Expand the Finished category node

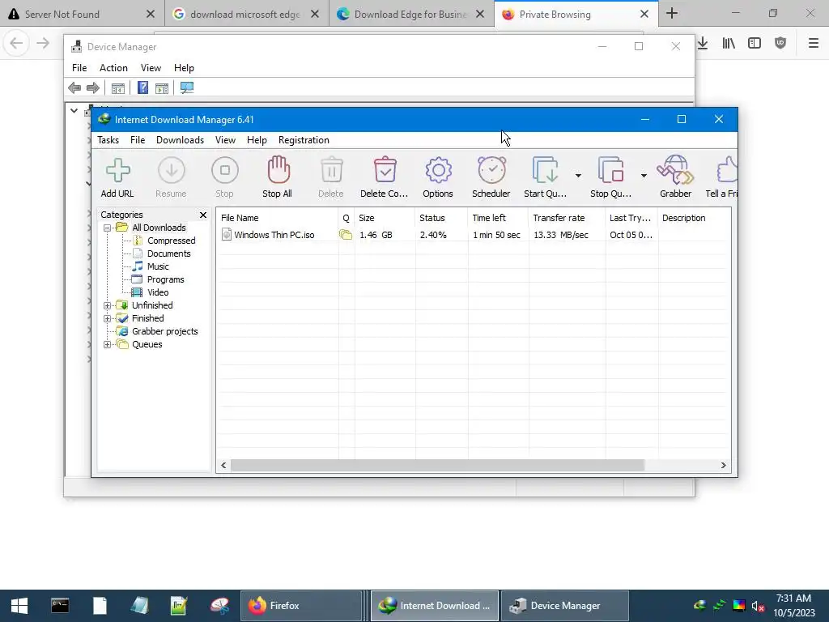tap(108, 318)
